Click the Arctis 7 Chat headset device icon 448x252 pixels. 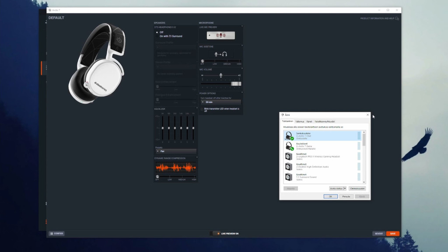point(289,136)
